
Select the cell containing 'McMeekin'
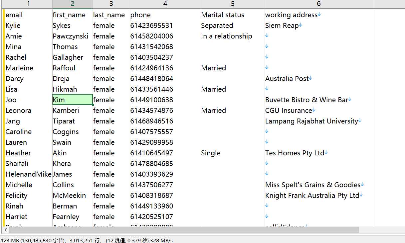coord(73,196)
